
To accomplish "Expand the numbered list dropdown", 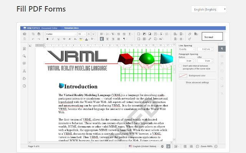I will 110,34.
